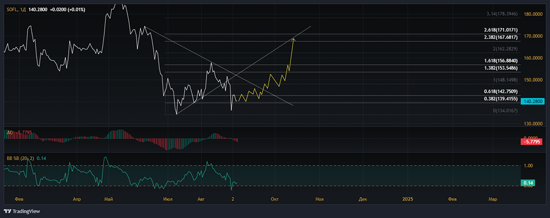Click the green 0.14 value tag on axis
The image size is (550, 218).
point(528,183)
